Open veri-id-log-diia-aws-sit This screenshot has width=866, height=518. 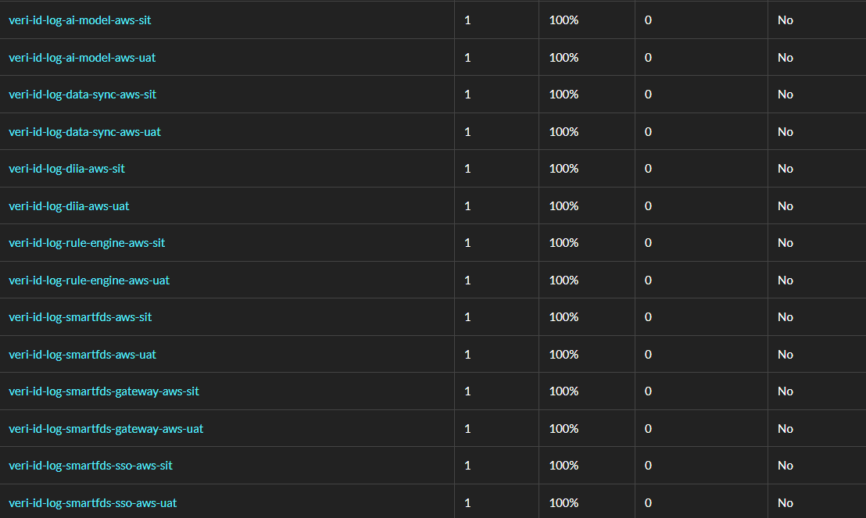click(x=66, y=169)
